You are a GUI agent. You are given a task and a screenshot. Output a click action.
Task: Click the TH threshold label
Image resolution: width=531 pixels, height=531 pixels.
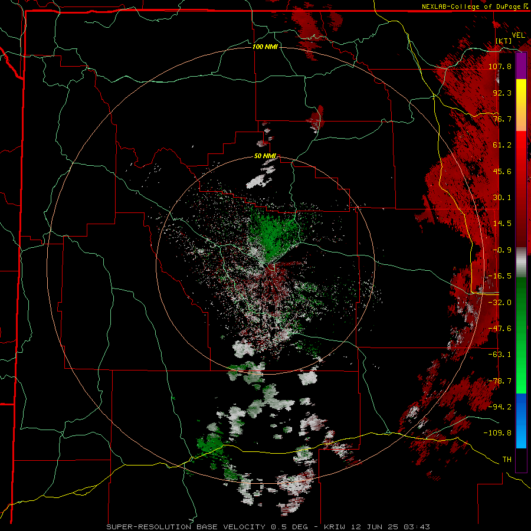(507, 460)
